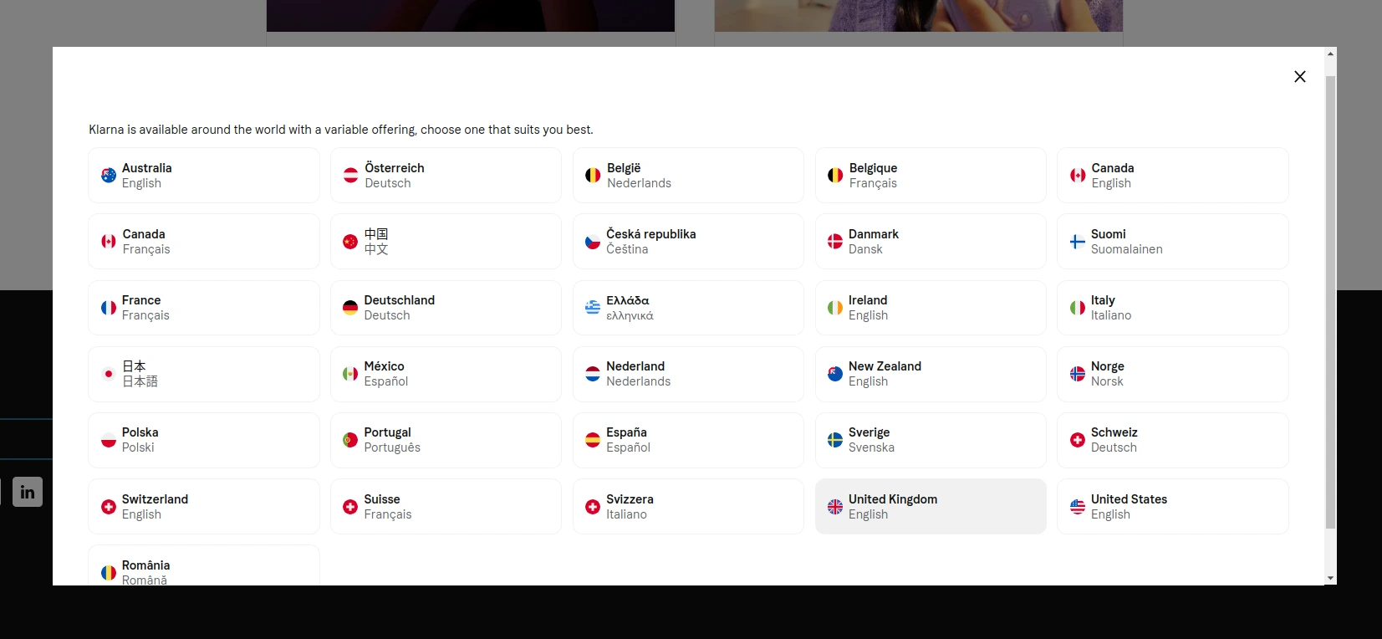Screen dimensions: 1382x639
Task: Click the Česká republika flag icon
Action: point(593,242)
